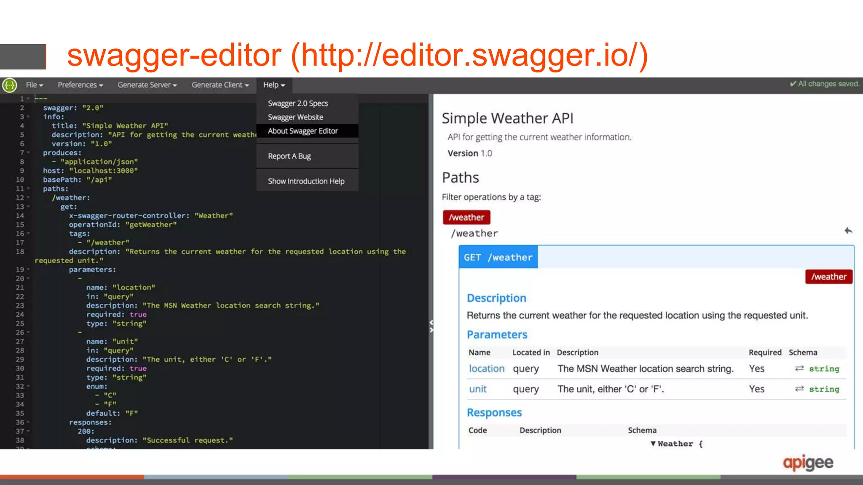Image resolution: width=863 pixels, height=485 pixels.
Task: Click the default "F" line in editor
Action: point(112,413)
